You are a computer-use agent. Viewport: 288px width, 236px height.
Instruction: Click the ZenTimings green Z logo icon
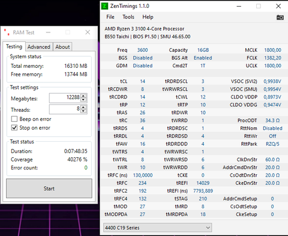pos(104,6)
